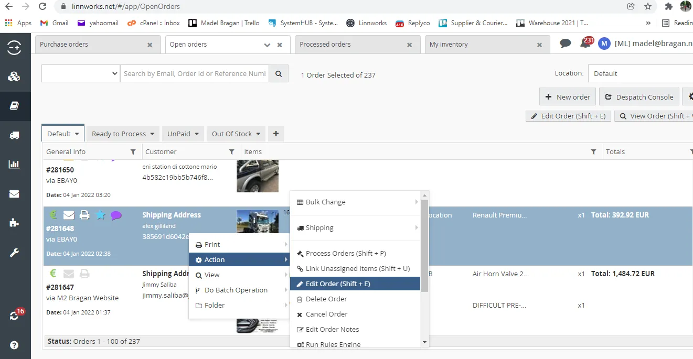Click the Edit Order toolbar button
This screenshot has height=359, width=693.
[x=568, y=116]
